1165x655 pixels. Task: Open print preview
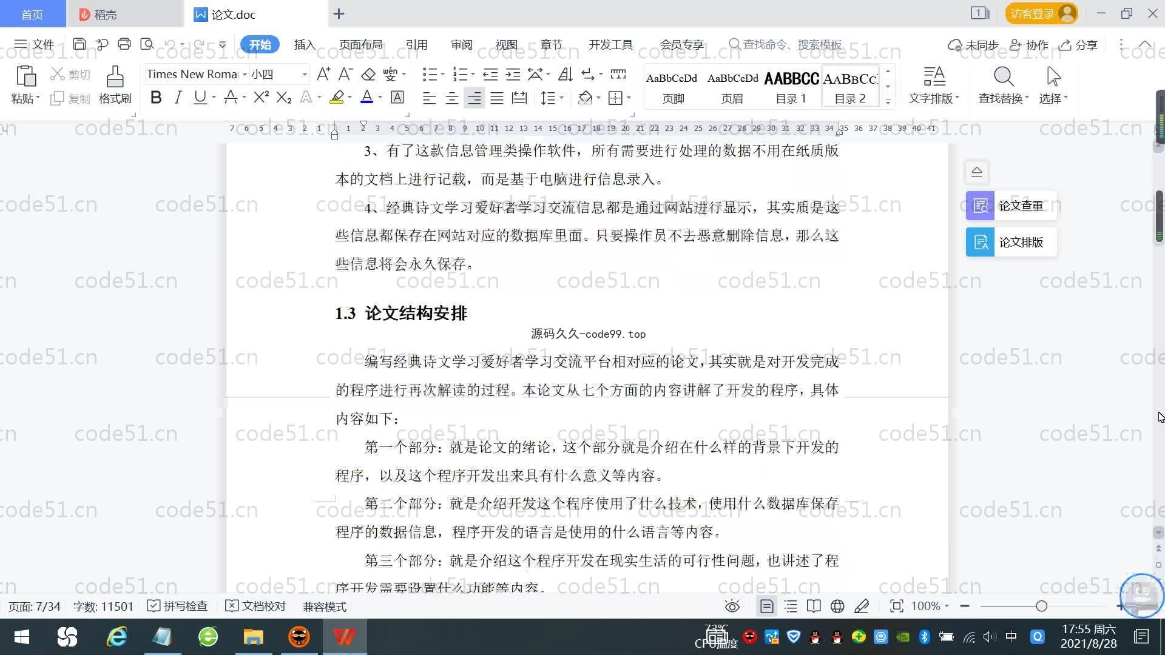(147, 44)
